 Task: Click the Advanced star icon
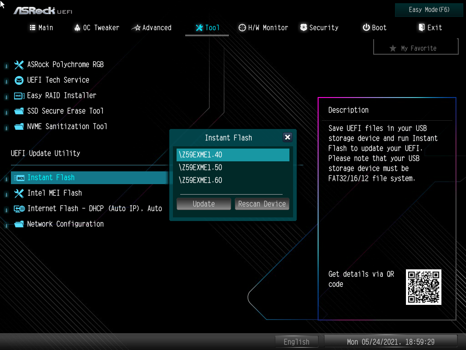136,28
